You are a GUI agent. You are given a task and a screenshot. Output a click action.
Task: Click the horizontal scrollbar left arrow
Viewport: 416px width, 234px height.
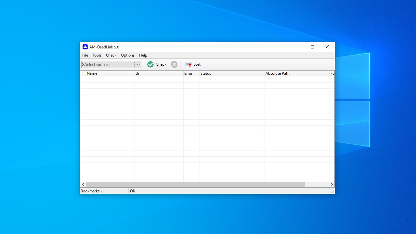click(x=83, y=184)
